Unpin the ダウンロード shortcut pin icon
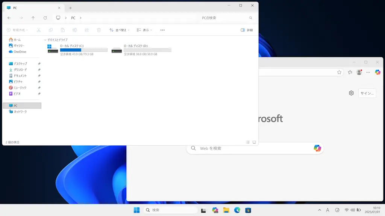Screen dimensions: 385x216 pos(39,69)
